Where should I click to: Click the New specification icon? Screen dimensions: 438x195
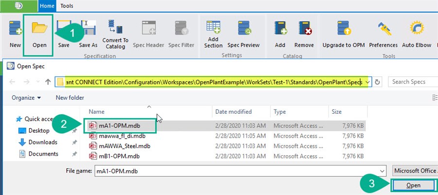[x=15, y=29]
